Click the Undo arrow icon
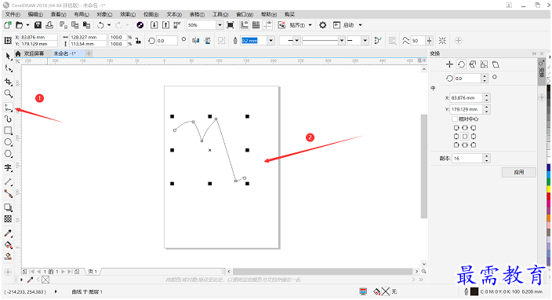552x300 pixels. pyautogui.click(x=100, y=25)
